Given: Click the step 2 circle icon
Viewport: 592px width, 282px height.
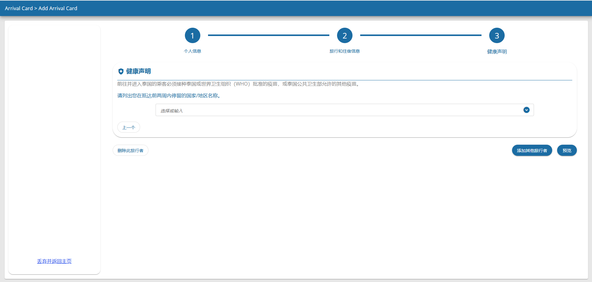Looking at the screenshot, I should [344, 36].
